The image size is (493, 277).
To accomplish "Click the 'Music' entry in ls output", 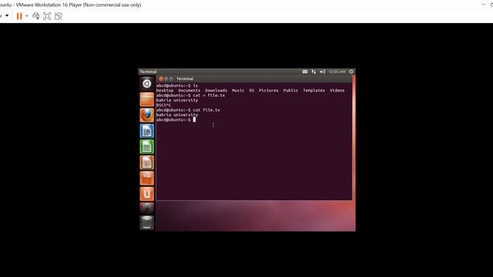I will pos(238,91).
